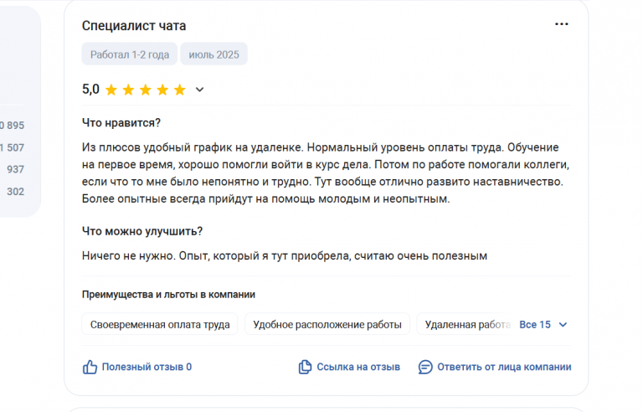Click the third gold rating star

(x=146, y=90)
